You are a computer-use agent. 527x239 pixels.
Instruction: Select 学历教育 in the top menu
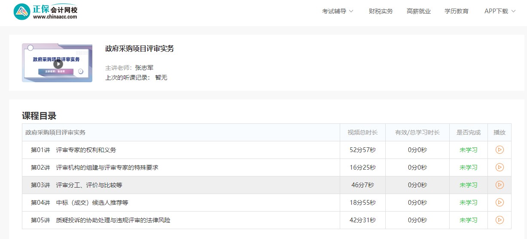point(456,12)
